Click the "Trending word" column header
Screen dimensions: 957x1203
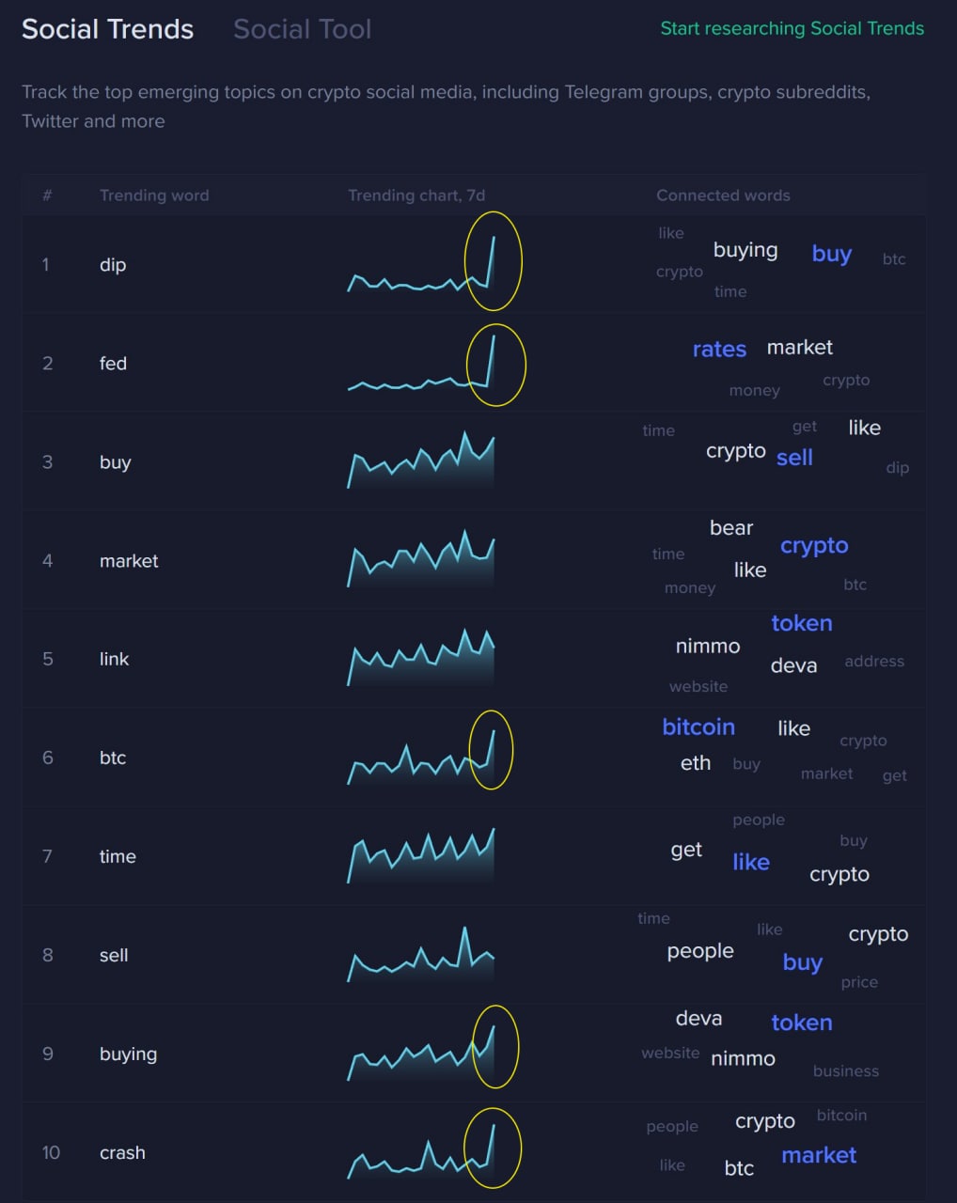[x=154, y=195]
